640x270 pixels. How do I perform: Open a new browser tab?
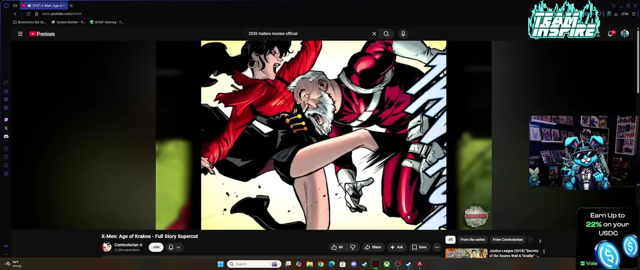tap(71, 6)
